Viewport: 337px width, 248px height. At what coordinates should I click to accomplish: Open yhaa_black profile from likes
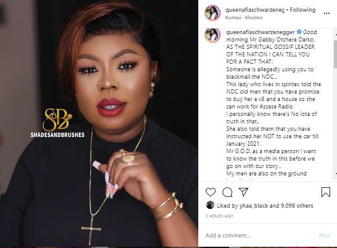coord(254,206)
